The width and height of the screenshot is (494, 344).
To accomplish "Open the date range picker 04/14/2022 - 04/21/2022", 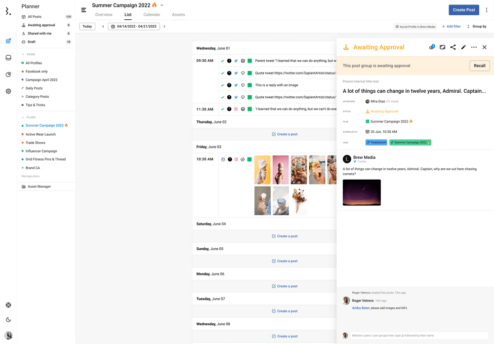I will point(133,27).
